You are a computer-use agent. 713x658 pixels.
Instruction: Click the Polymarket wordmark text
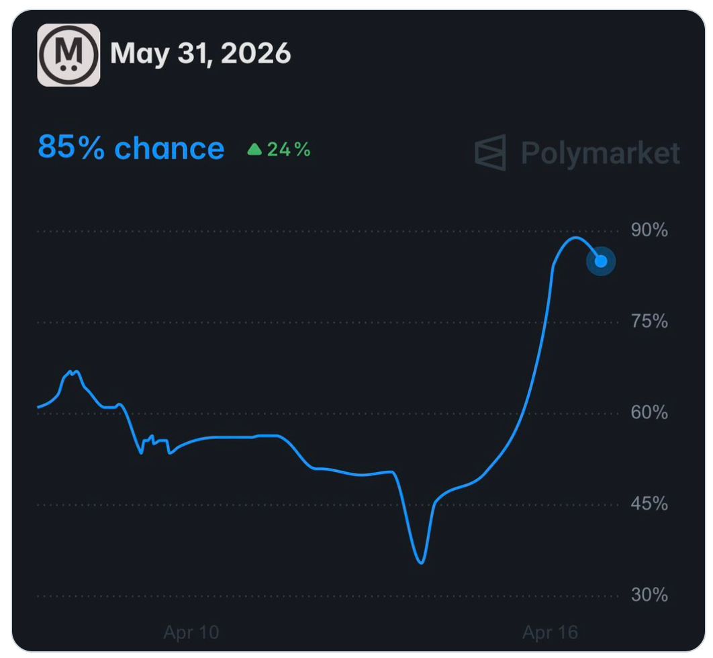600,153
